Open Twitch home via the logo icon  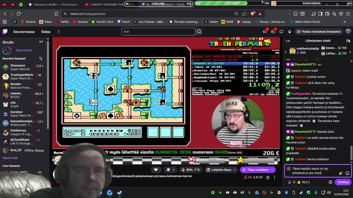(5, 32)
